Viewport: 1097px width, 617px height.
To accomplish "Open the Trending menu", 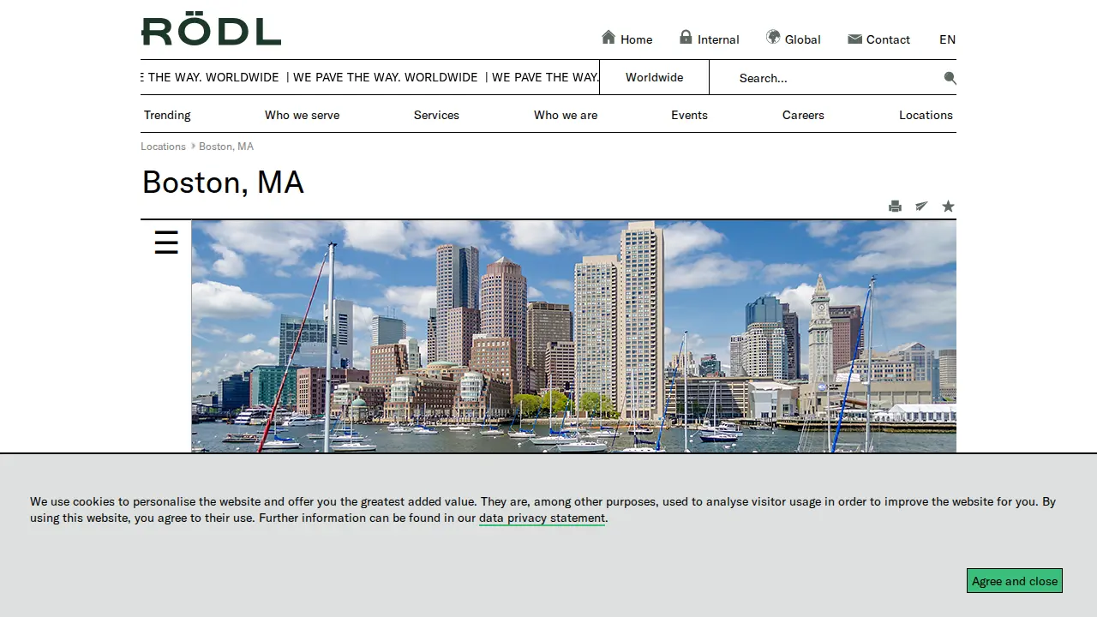I will 167,115.
